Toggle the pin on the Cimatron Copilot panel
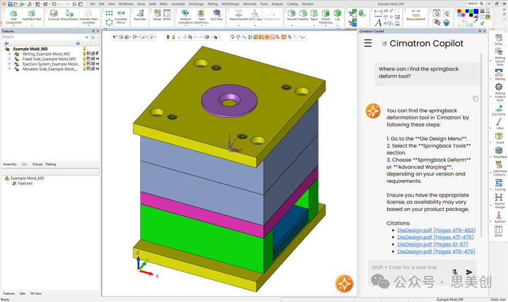Image resolution: width=508 pixels, height=302 pixels. [480, 31]
